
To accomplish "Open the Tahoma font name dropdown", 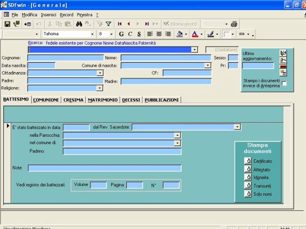I will click(92, 34).
